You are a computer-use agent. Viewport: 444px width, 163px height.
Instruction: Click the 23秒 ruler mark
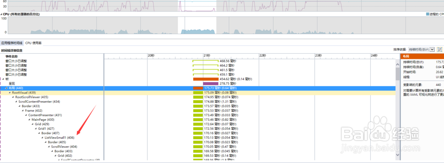(x=318, y=56)
